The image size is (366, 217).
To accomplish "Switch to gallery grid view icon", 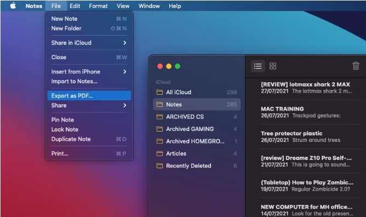I will pos(273,66).
